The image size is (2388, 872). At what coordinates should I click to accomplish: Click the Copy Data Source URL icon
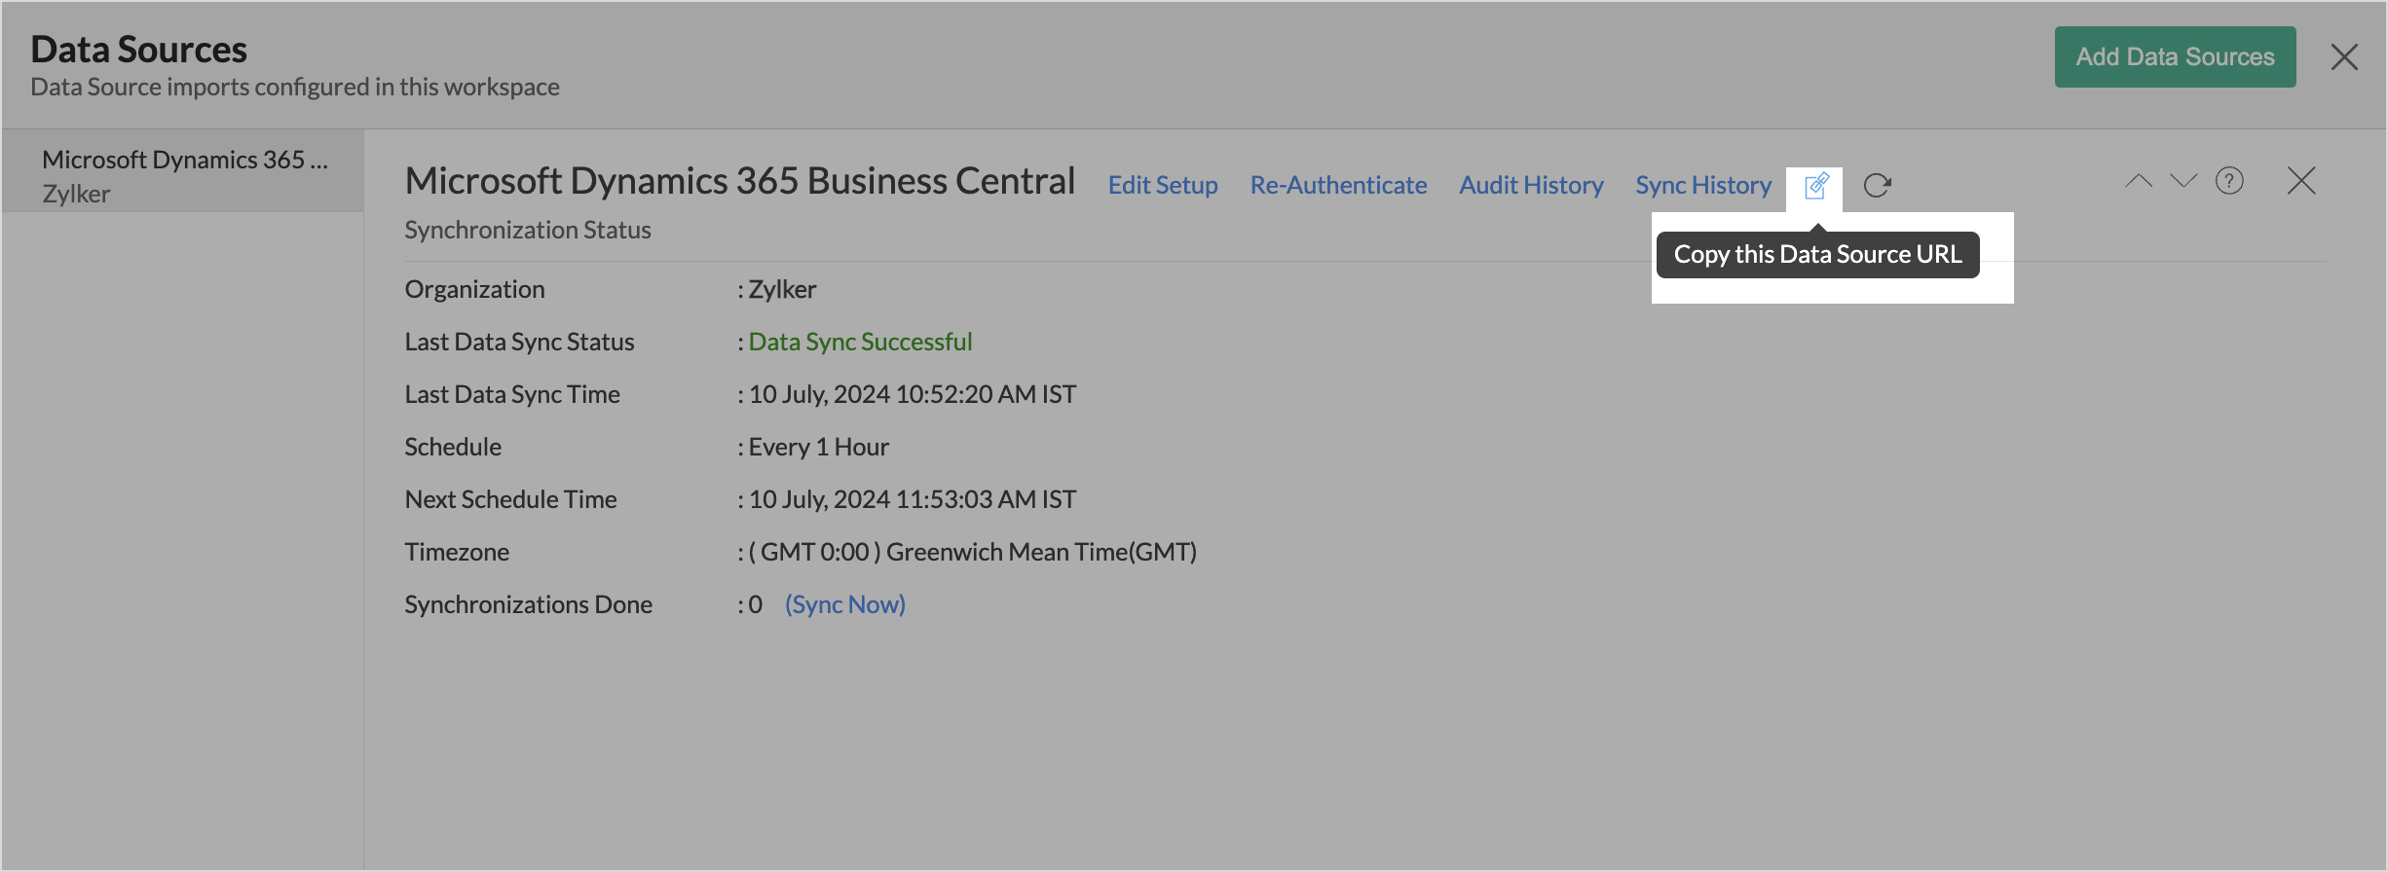1816,185
